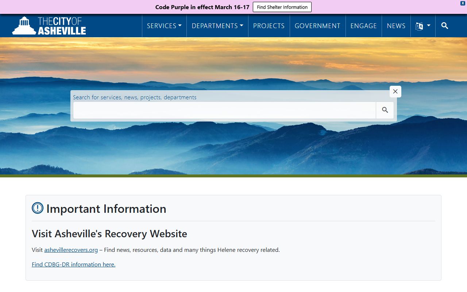Viewport: 467px width, 292px height.
Task: Click the Code Purple in effect text
Action: (202, 7)
